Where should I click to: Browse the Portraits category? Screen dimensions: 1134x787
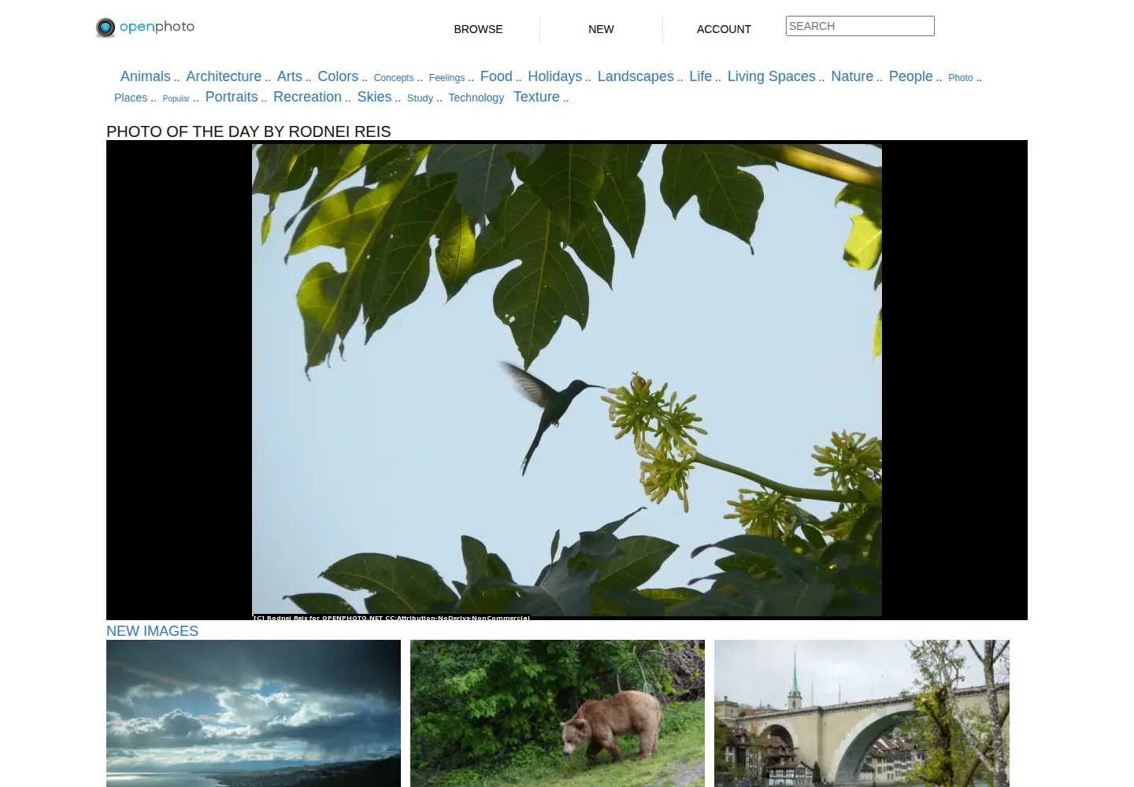[x=232, y=97]
